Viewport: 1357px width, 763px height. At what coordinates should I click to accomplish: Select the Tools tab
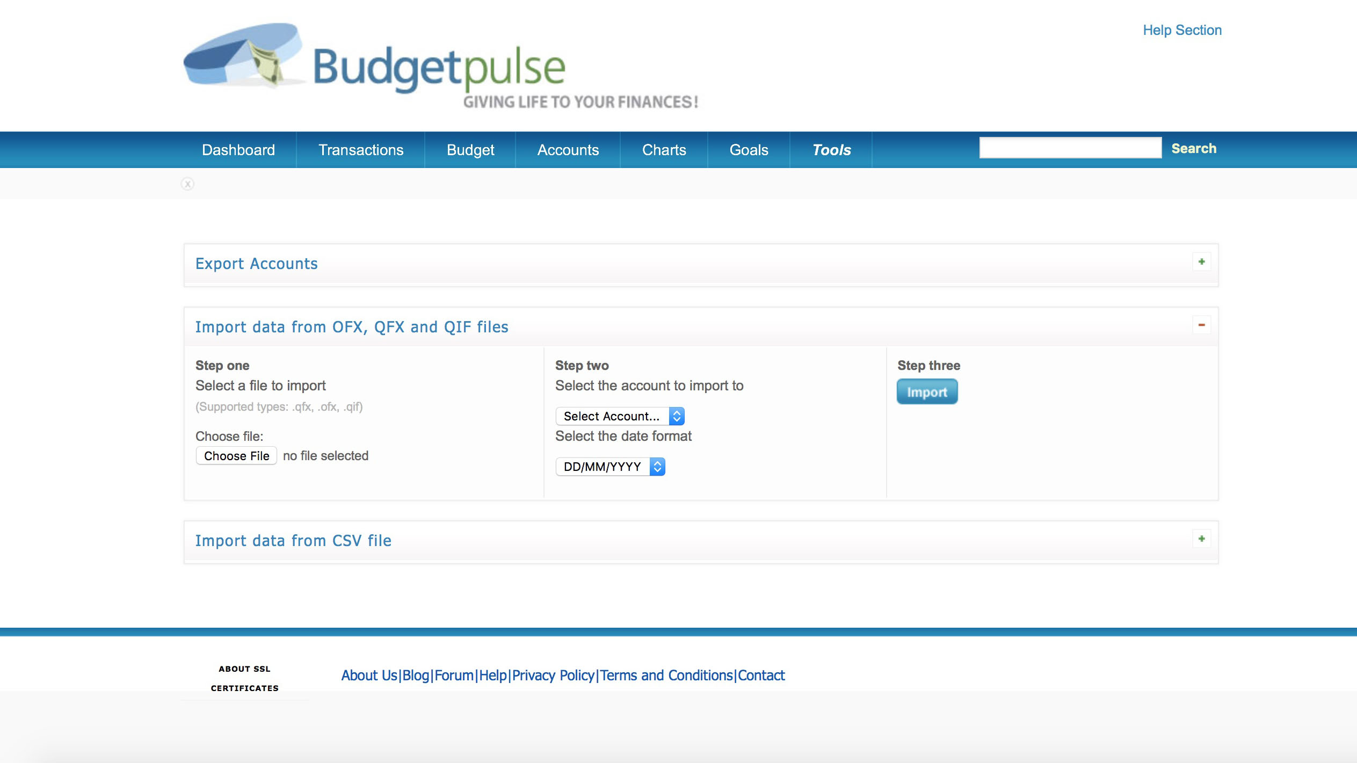[831, 150]
